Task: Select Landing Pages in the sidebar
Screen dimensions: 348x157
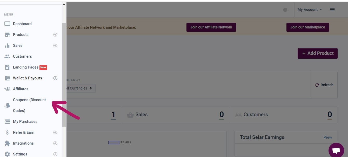Action: (x=26, y=67)
